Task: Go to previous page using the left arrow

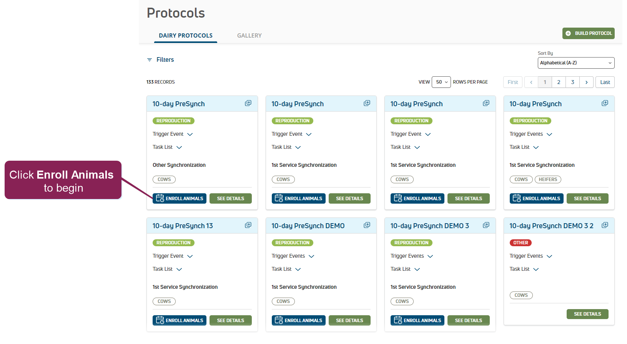Action: pyautogui.click(x=531, y=82)
